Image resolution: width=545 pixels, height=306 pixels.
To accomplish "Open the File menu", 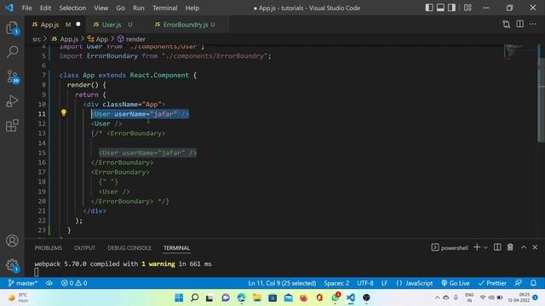I will coord(26,8).
